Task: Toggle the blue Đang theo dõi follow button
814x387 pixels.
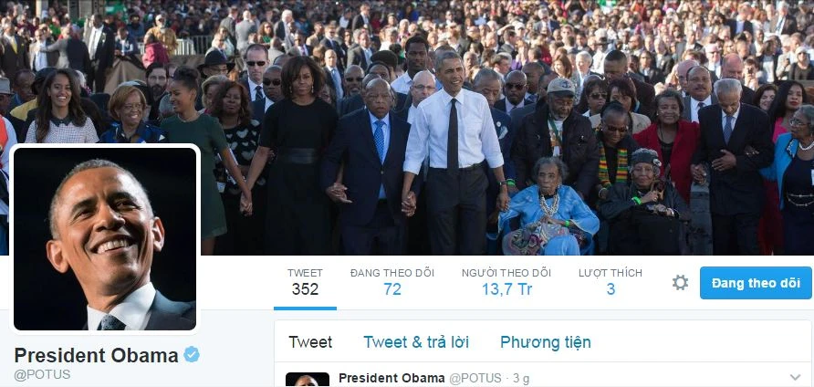Action: (x=756, y=283)
